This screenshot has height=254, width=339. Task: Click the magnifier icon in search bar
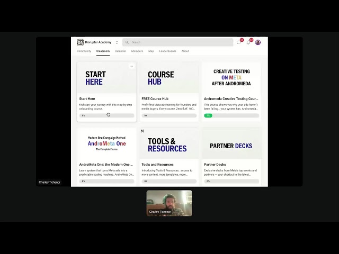(x=127, y=42)
